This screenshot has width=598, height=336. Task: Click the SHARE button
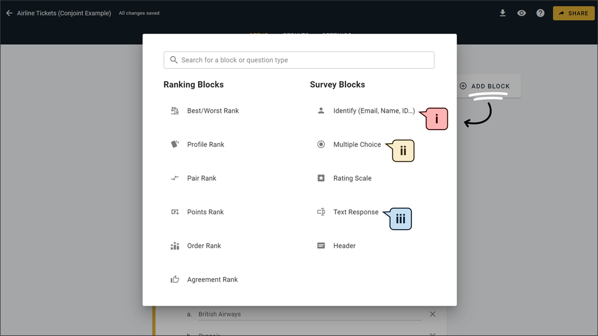coord(573,13)
